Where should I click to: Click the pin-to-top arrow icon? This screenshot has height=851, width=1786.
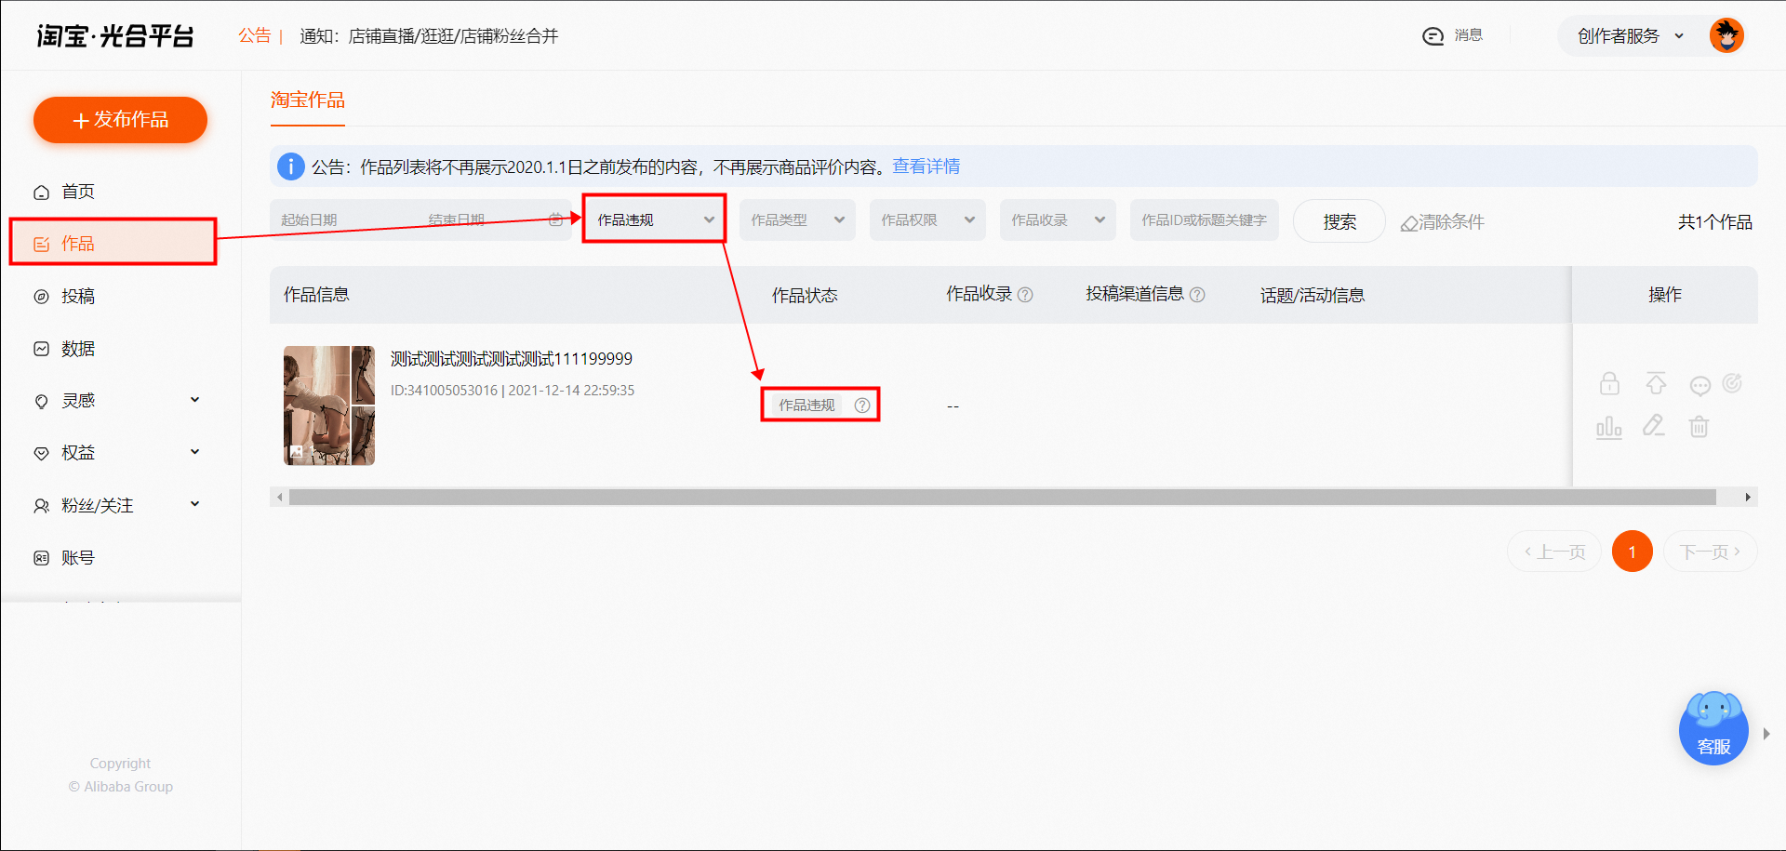(1656, 383)
